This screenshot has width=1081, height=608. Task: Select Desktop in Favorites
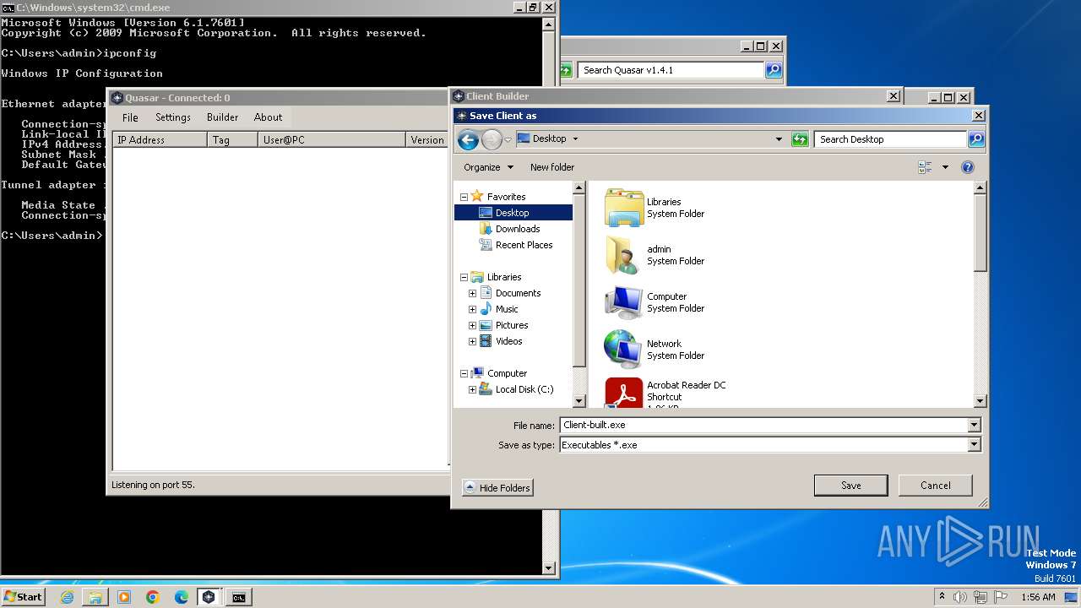click(x=513, y=213)
